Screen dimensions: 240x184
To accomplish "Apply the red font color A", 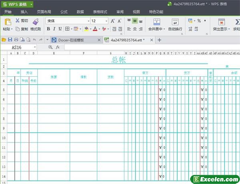I will pyautogui.click(x=95, y=29).
